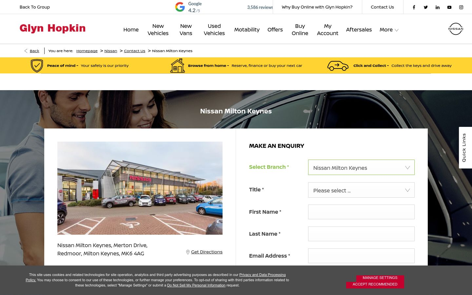Go to Contact Us breadcrumb
The width and height of the screenshot is (472, 295).
(x=134, y=51)
